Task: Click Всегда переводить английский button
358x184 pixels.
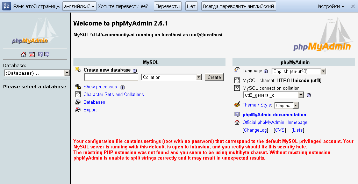Action: (x=238, y=6)
